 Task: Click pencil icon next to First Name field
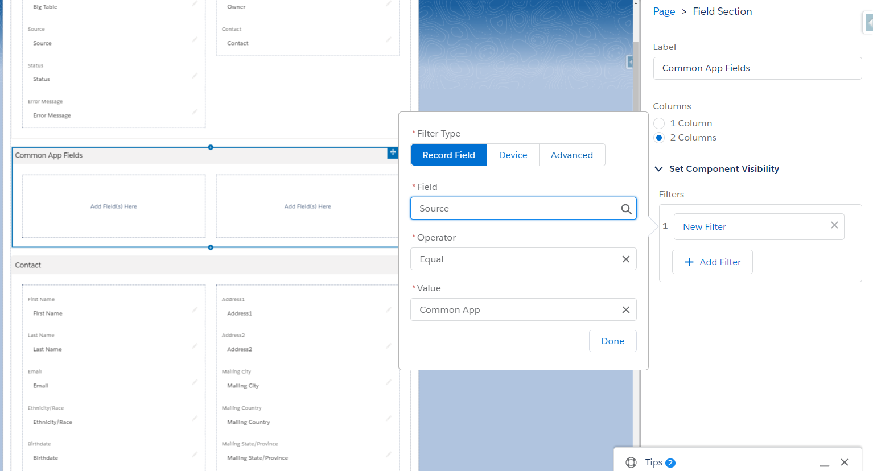[195, 310]
